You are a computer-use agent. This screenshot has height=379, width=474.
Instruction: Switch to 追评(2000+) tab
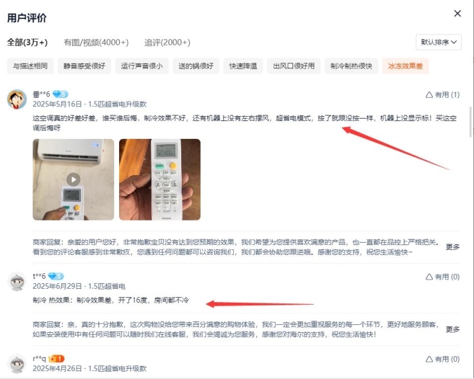[167, 42]
